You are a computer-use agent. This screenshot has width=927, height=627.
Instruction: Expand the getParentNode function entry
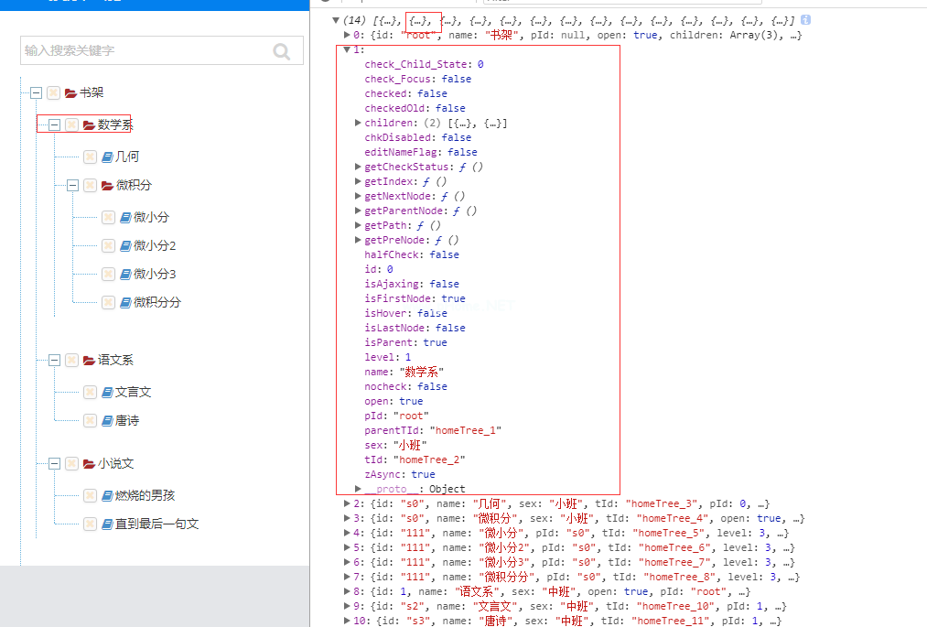[358, 211]
